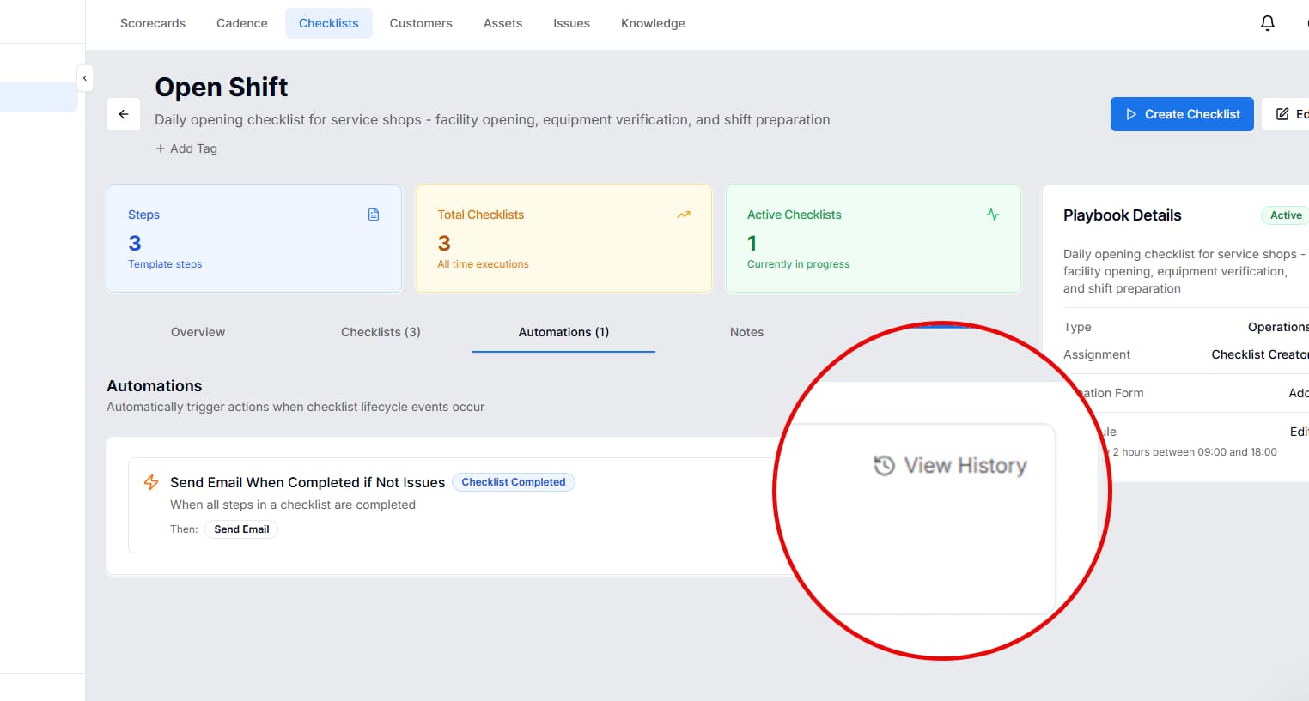The height and width of the screenshot is (701, 1309).
Task: Open View History for the automation
Action: click(951, 465)
